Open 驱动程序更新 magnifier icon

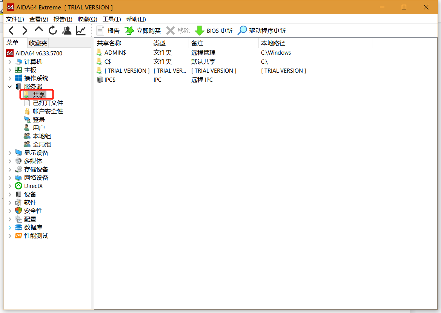tap(242, 31)
